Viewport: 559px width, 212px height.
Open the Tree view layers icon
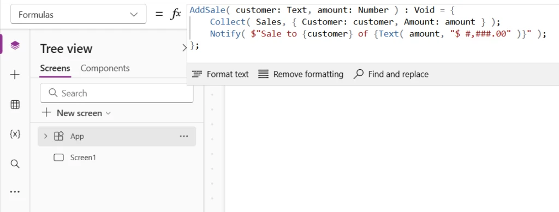pyautogui.click(x=15, y=45)
